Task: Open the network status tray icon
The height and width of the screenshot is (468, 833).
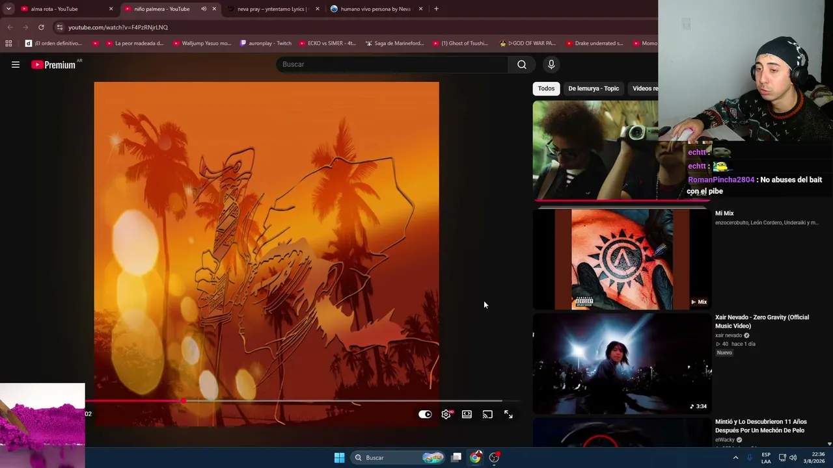Action: pyautogui.click(x=782, y=458)
